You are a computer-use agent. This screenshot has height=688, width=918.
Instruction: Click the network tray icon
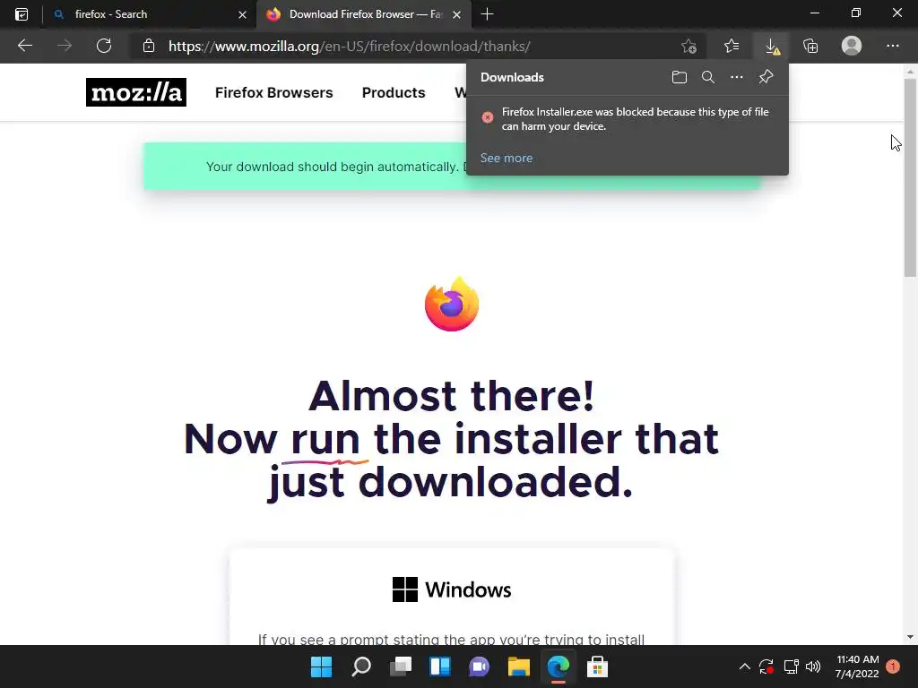click(791, 666)
